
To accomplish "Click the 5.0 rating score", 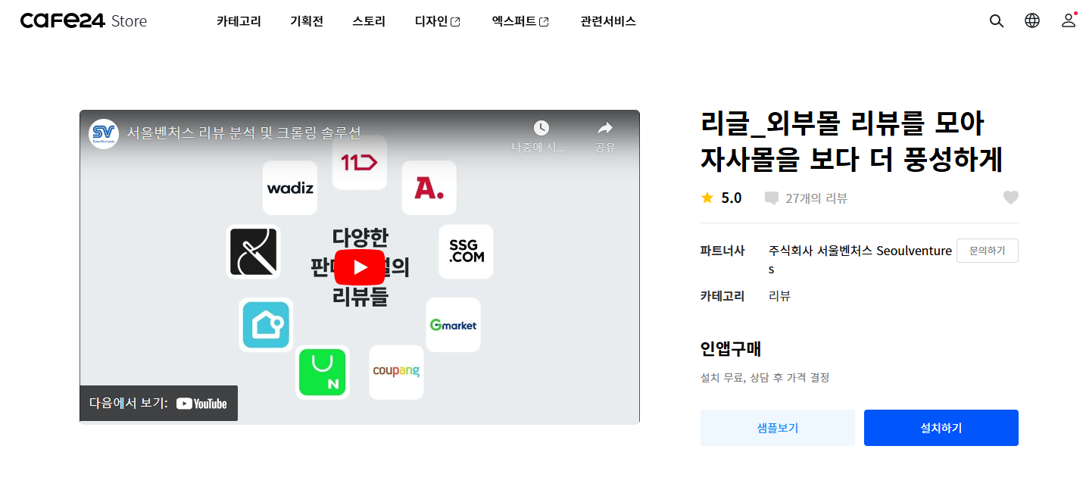I will (732, 198).
